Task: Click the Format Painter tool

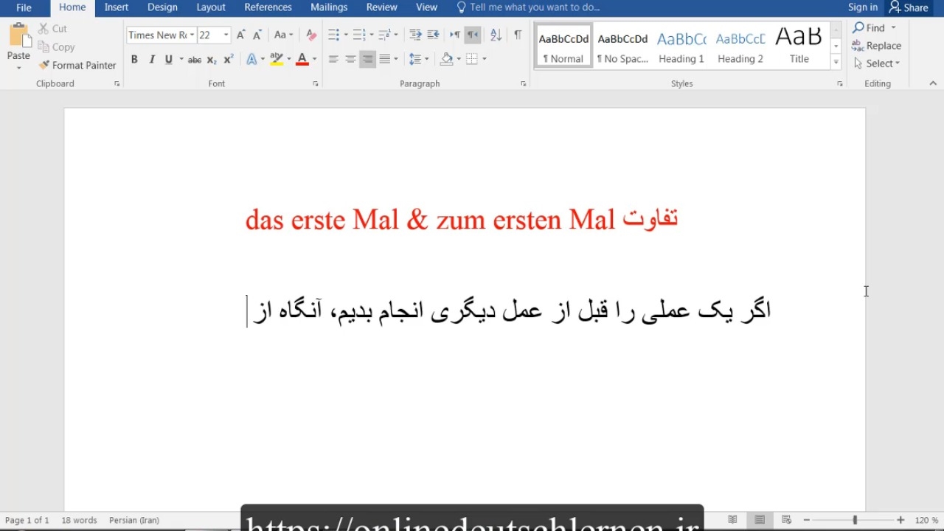Action: tap(77, 65)
